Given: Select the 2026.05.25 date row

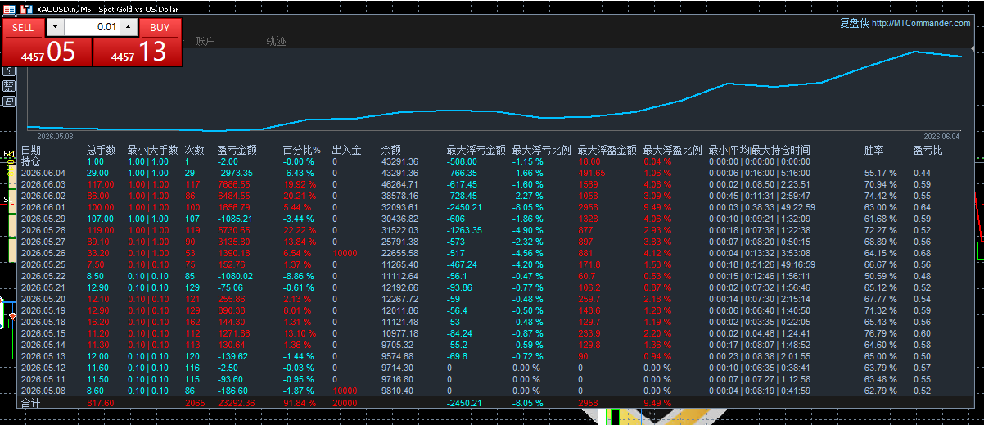Looking at the screenshot, I should [x=43, y=264].
